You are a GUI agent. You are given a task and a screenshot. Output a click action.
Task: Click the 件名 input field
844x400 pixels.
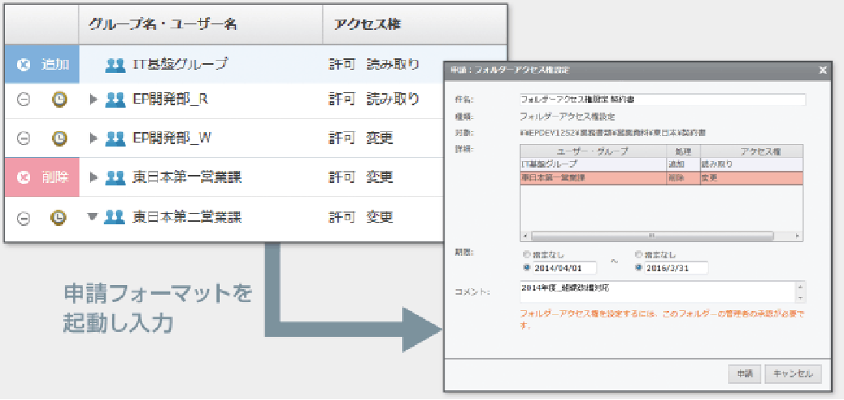click(662, 100)
